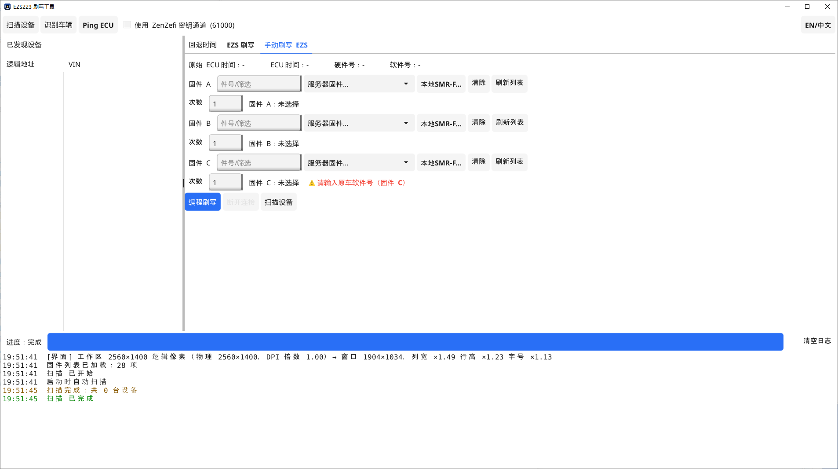
Task: Switch to the 回退时间 tab
Action: 203,45
